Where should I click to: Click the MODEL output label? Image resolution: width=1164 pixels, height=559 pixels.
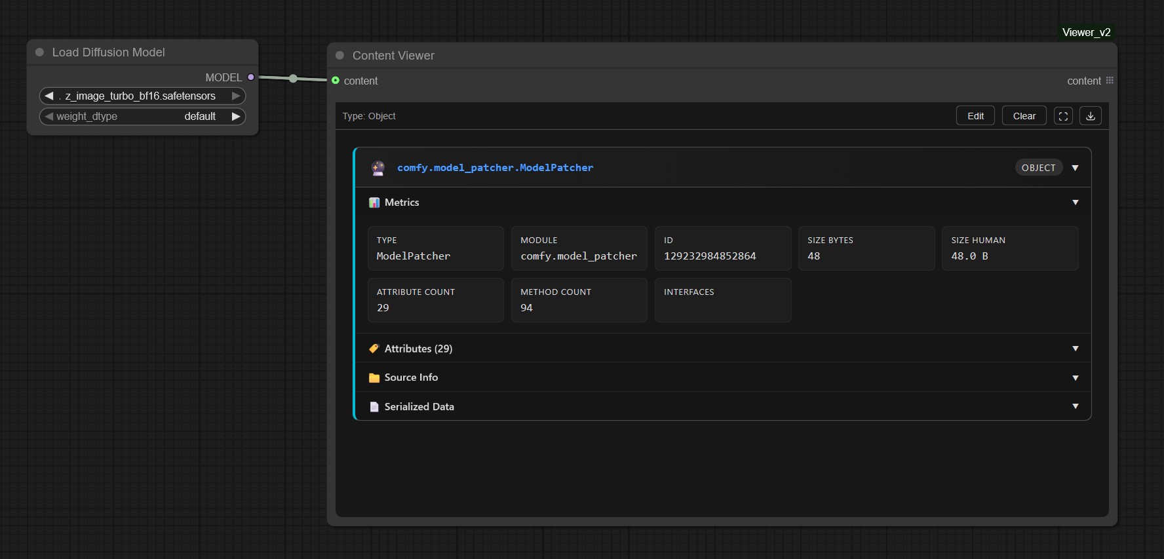223,77
